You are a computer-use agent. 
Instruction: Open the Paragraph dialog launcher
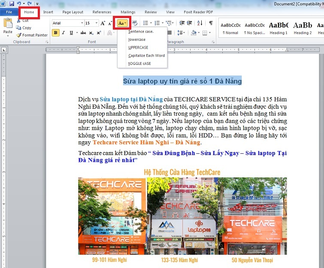pyautogui.click(x=213, y=42)
